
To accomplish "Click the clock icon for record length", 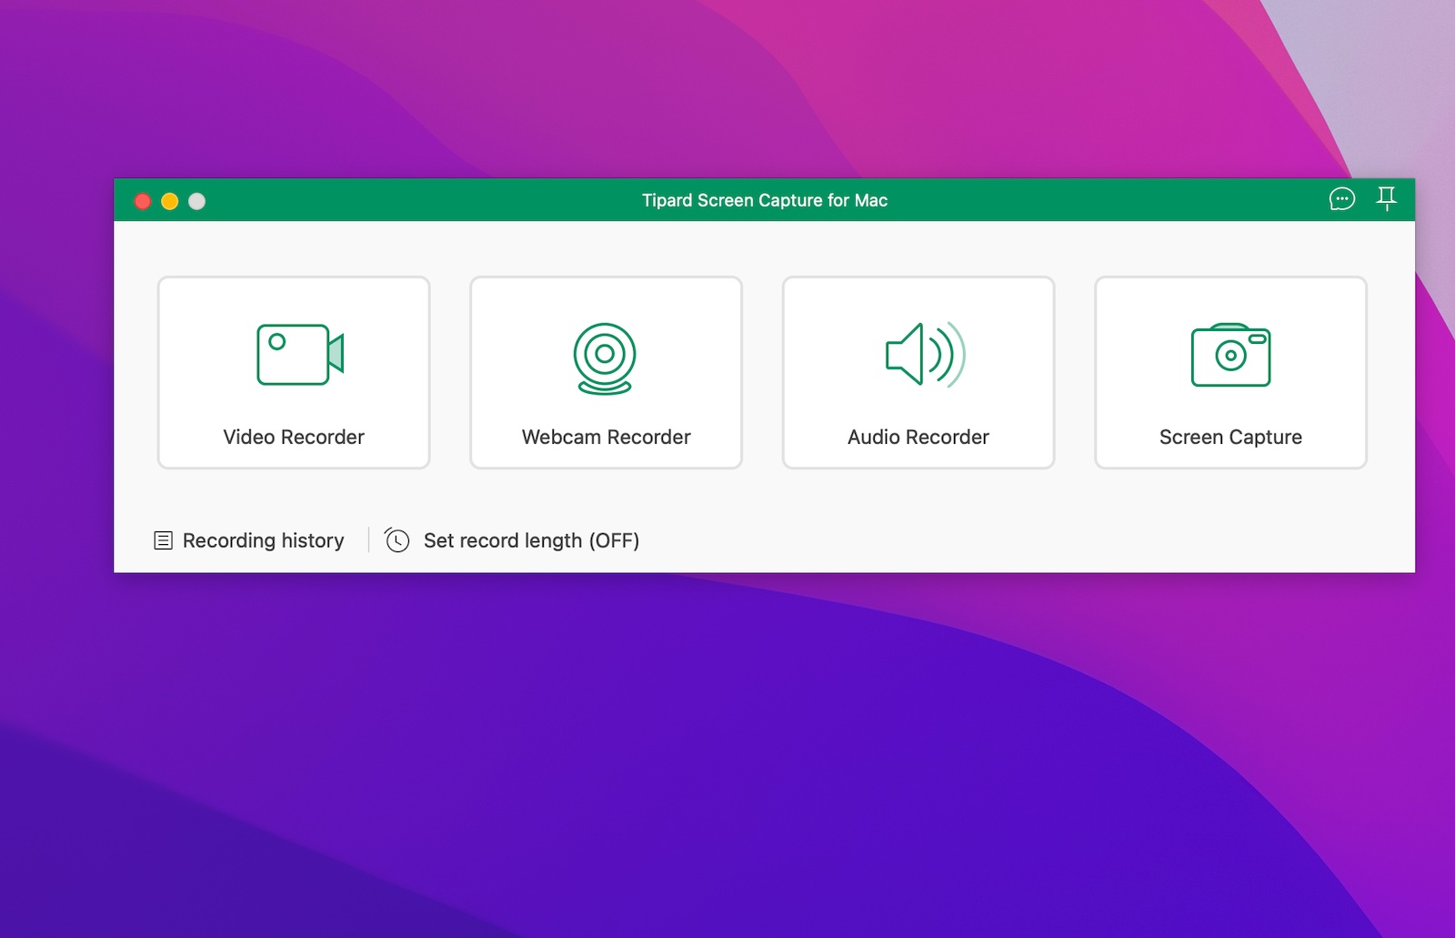I will click(x=396, y=540).
